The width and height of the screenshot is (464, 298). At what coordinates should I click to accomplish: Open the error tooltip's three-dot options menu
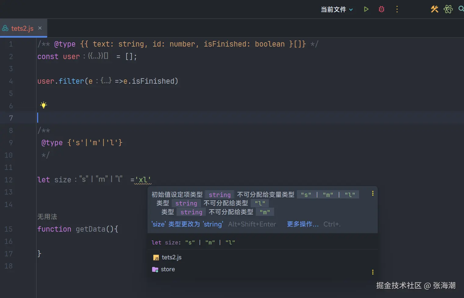[373, 194]
